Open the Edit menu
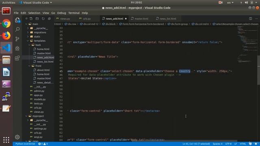260x146 pixels. pyautogui.click(x=23, y=13)
